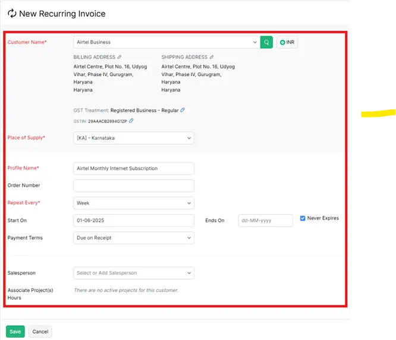
Task: Open the Customer Name dropdown
Action: [166, 42]
